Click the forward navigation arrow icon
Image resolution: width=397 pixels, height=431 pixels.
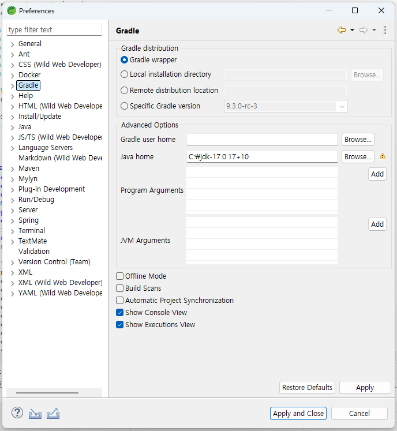point(364,30)
